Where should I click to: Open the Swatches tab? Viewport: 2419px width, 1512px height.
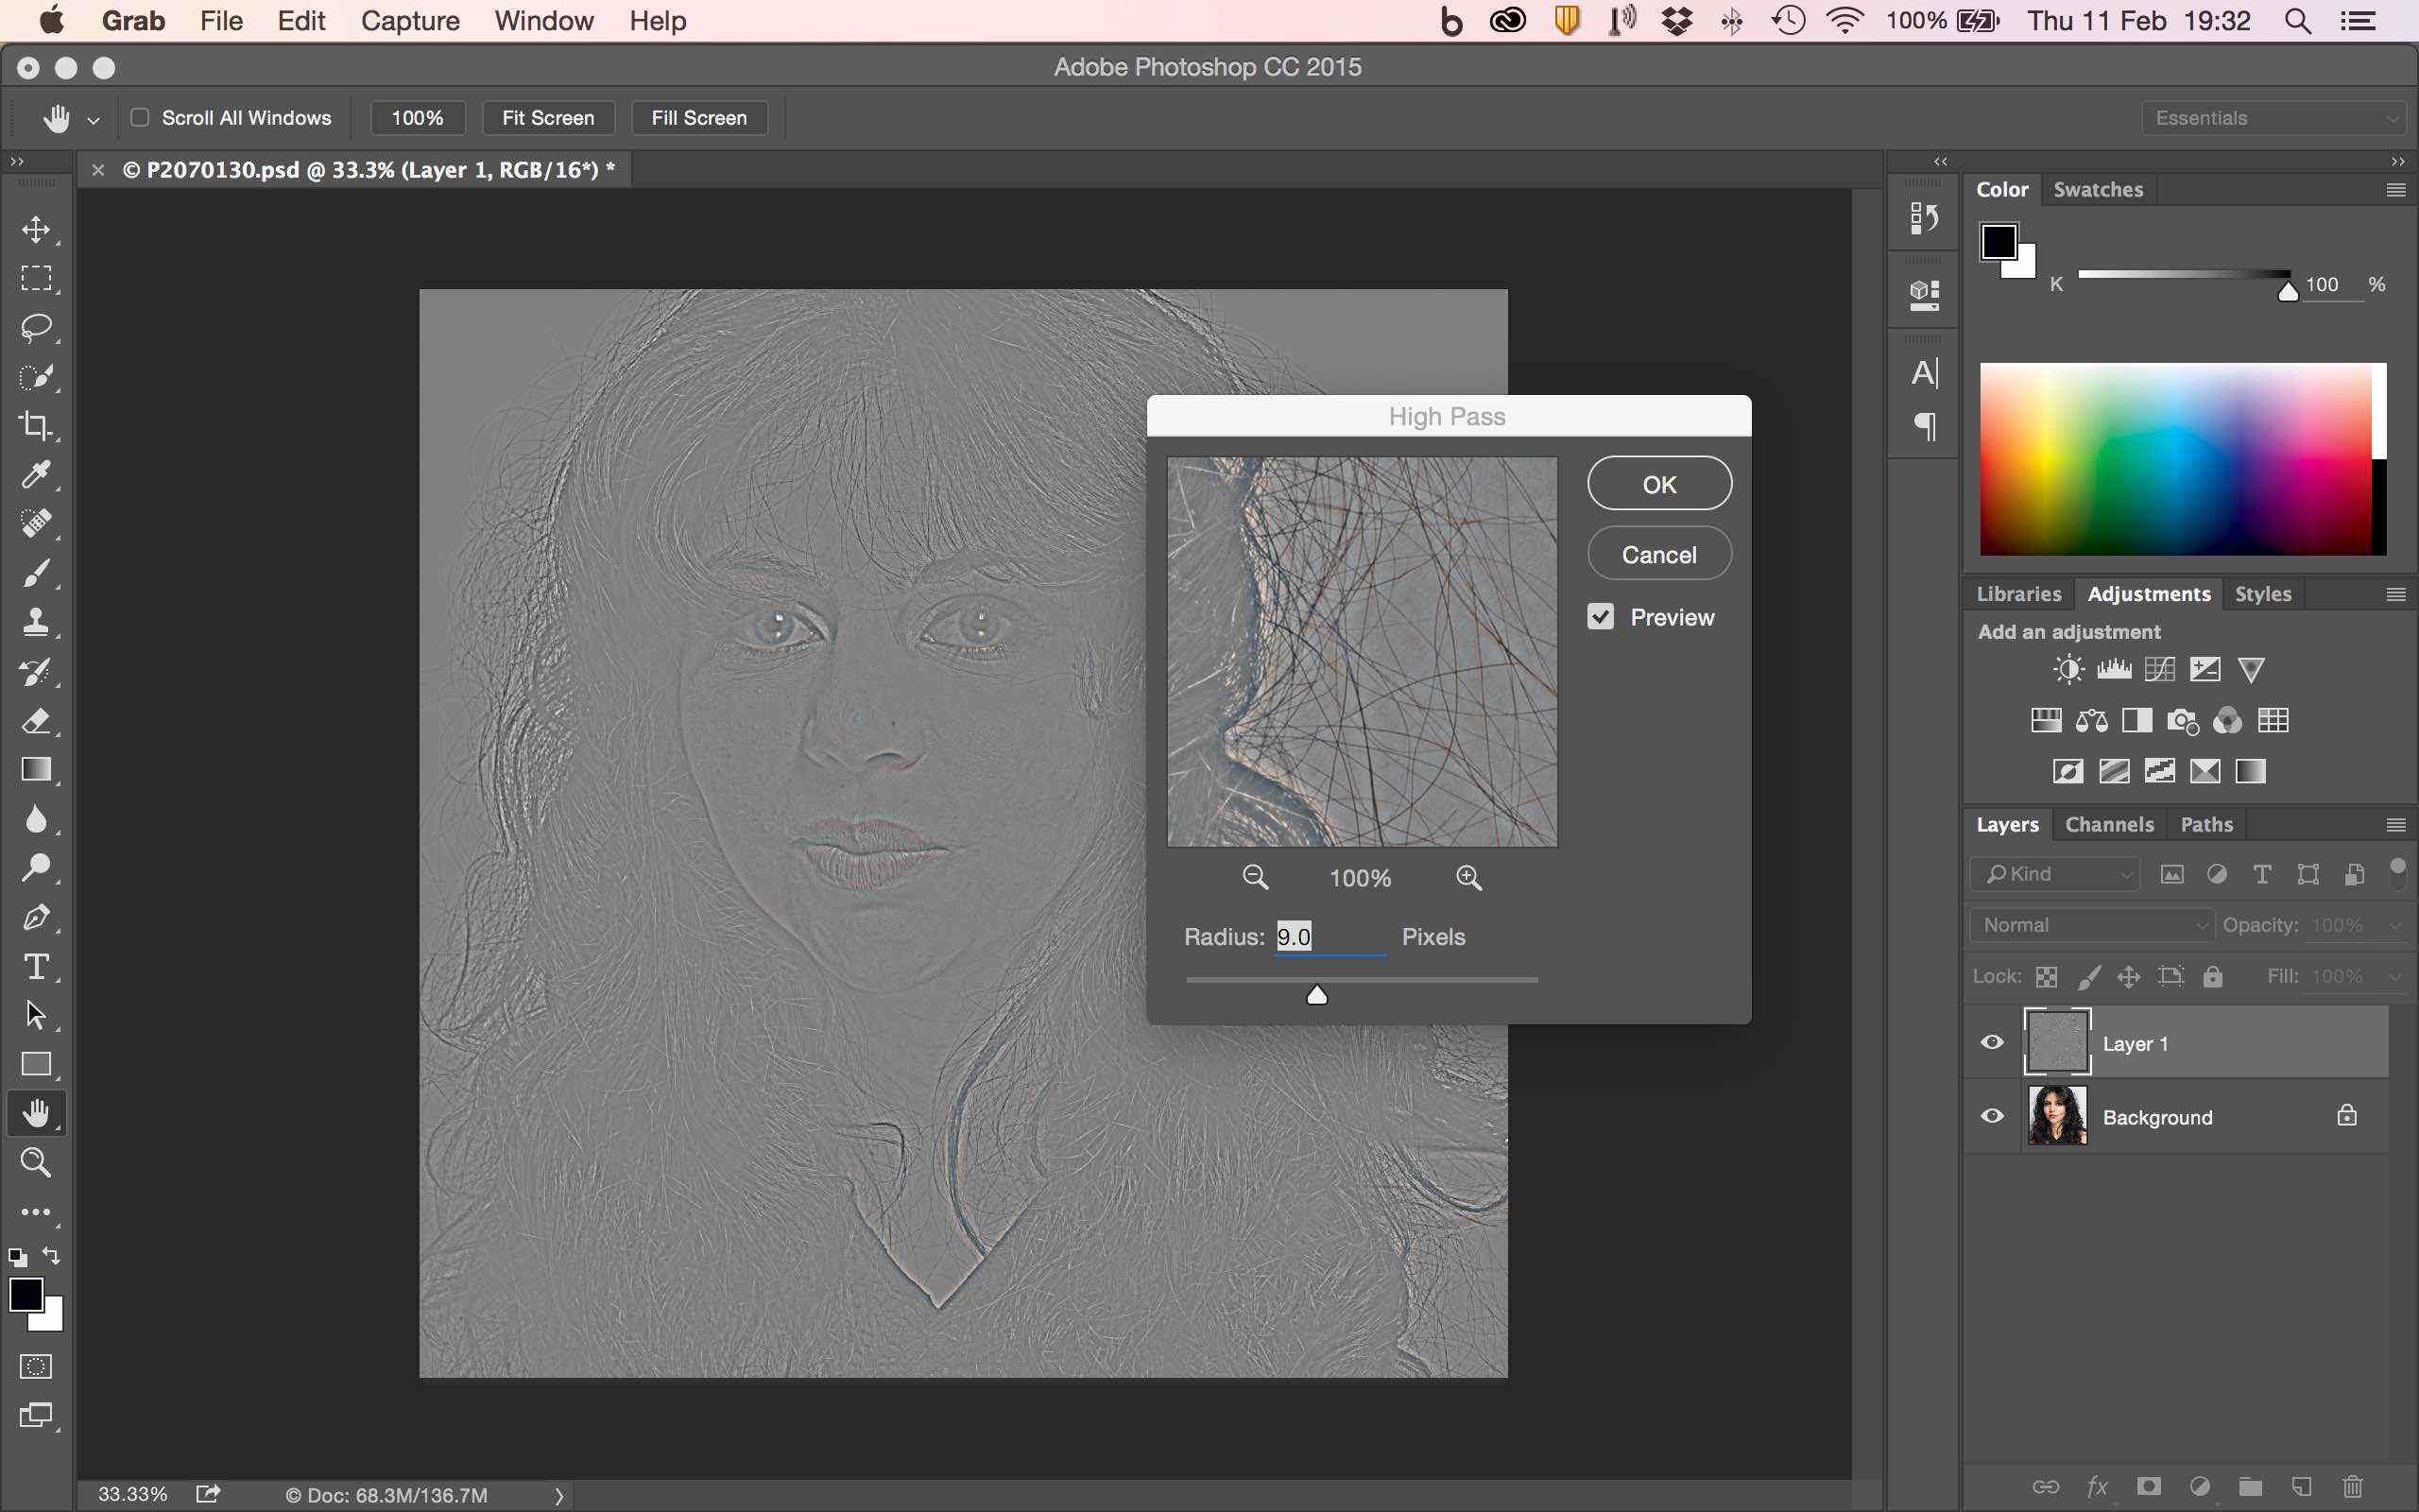pyautogui.click(x=2097, y=190)
